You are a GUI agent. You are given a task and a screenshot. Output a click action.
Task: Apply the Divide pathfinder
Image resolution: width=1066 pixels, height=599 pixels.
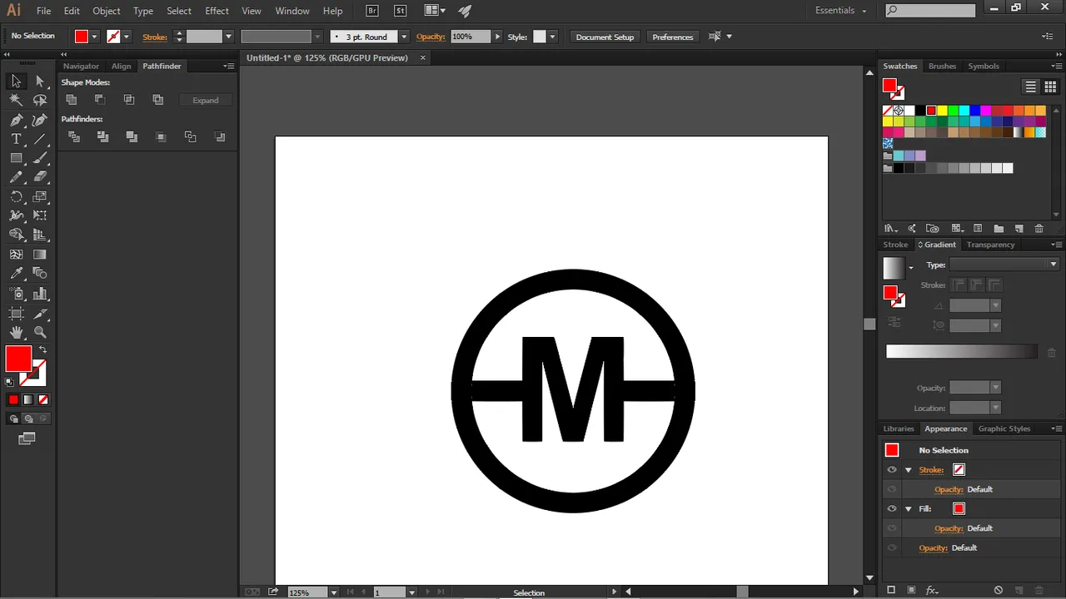click(74, 136)
